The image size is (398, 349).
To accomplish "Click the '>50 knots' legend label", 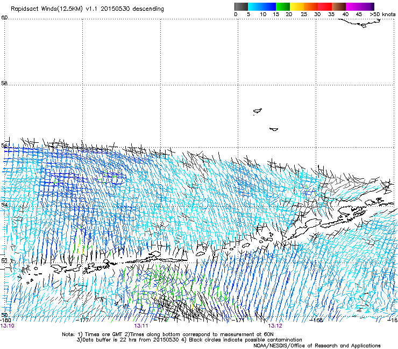I will click(x=382, y=14).
